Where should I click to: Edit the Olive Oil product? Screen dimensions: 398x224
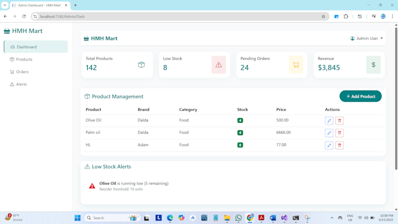coord(329,120)
